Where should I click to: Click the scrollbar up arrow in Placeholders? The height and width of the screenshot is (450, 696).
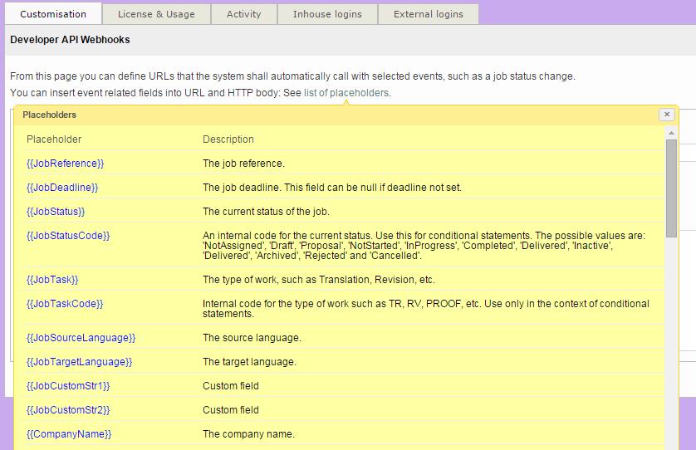(x=671, y=133)
